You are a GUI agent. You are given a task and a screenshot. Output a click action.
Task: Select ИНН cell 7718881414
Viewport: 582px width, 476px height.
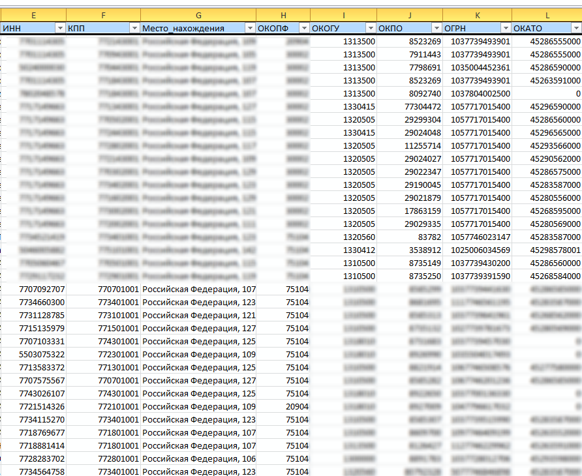(33, 446)
